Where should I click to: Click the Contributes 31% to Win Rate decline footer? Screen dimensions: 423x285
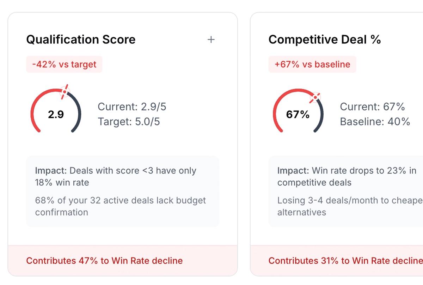(x=337, y=261)
